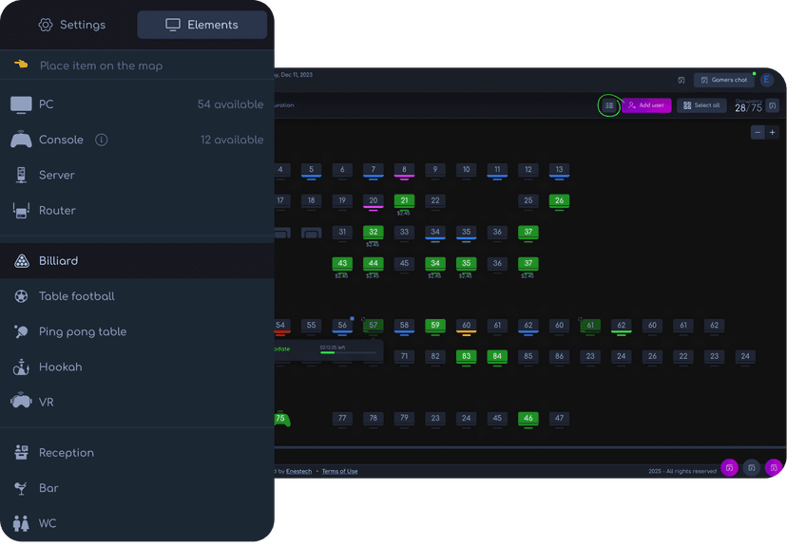787x546 pixels.
Task: Select occupied green PC 43
Action: pyautogui.click(x=342, y=264)
